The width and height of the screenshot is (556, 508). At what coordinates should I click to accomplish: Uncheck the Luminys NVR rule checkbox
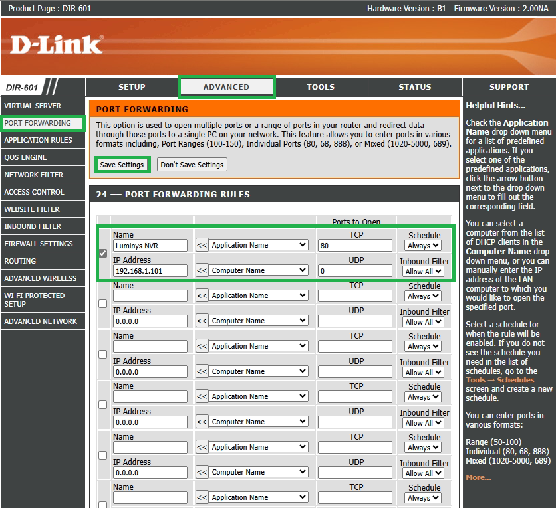pyautogui.click(x=102, y=253)
